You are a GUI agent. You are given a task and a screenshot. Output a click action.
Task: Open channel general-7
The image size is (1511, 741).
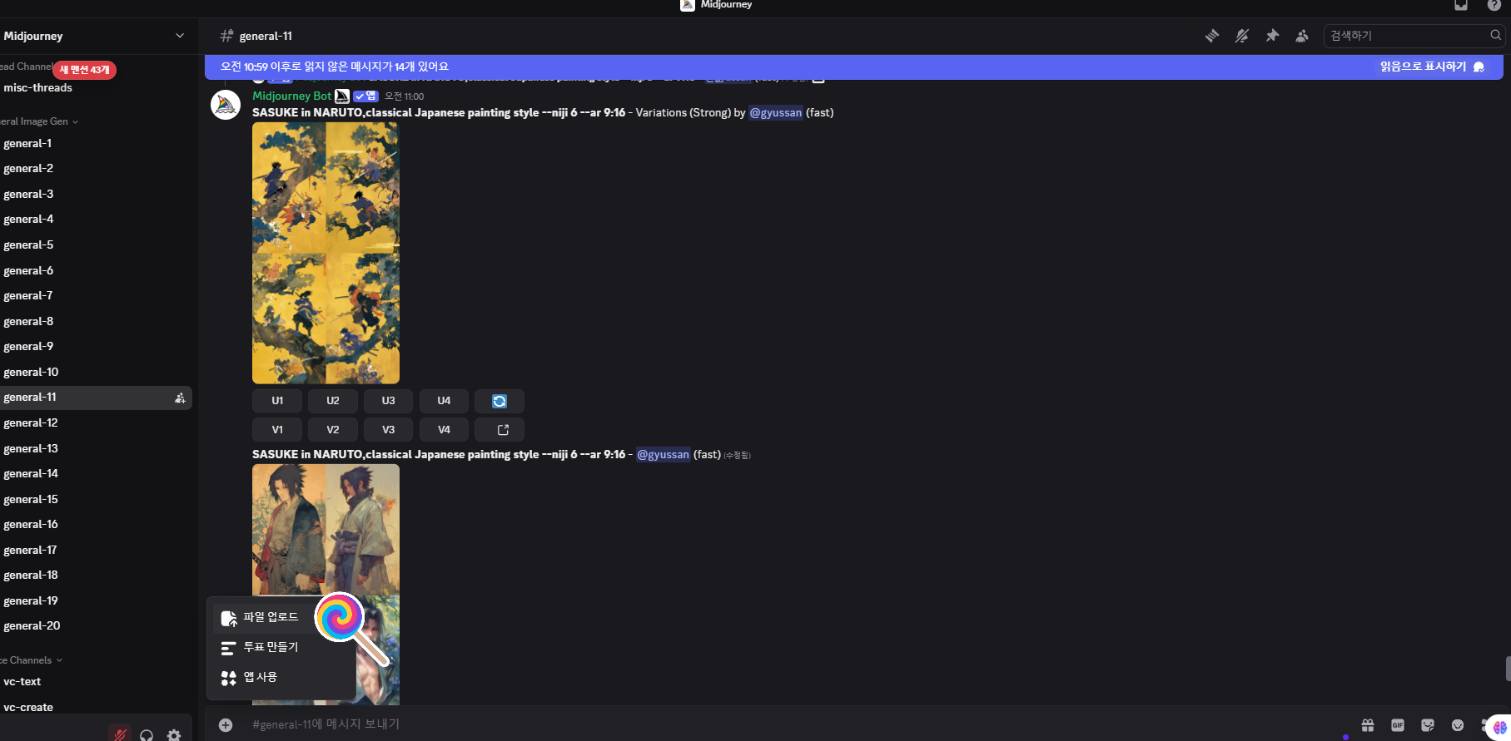(x=28, y=295)
